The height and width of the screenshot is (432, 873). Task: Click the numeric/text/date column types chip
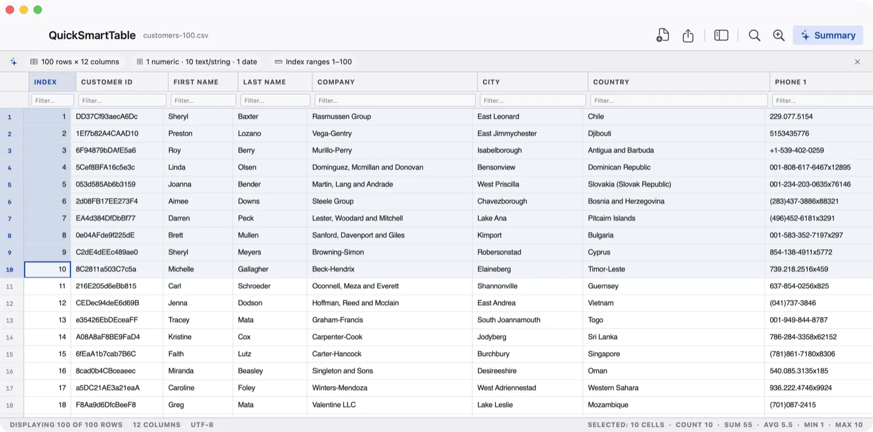click(x=196, y=61)
